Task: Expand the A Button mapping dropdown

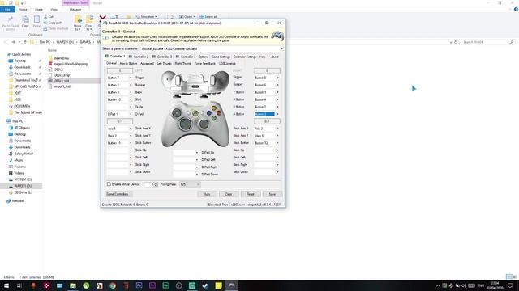Action: pyautogui.click(x=277, y=114)
